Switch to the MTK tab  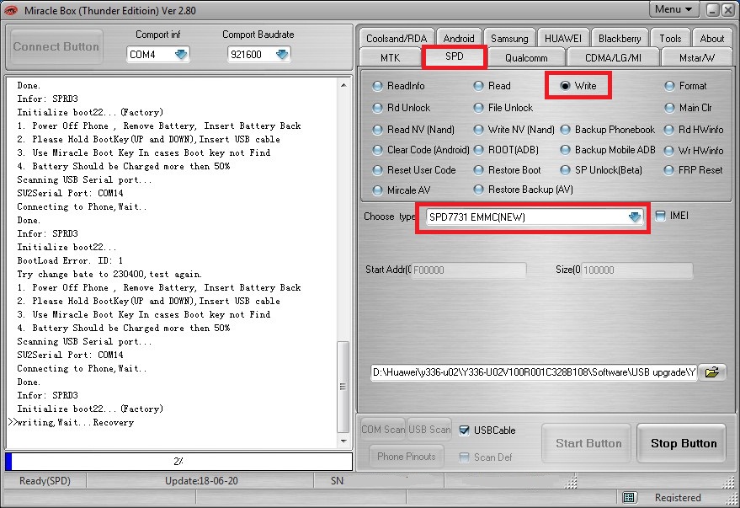[x=390, y=57]
